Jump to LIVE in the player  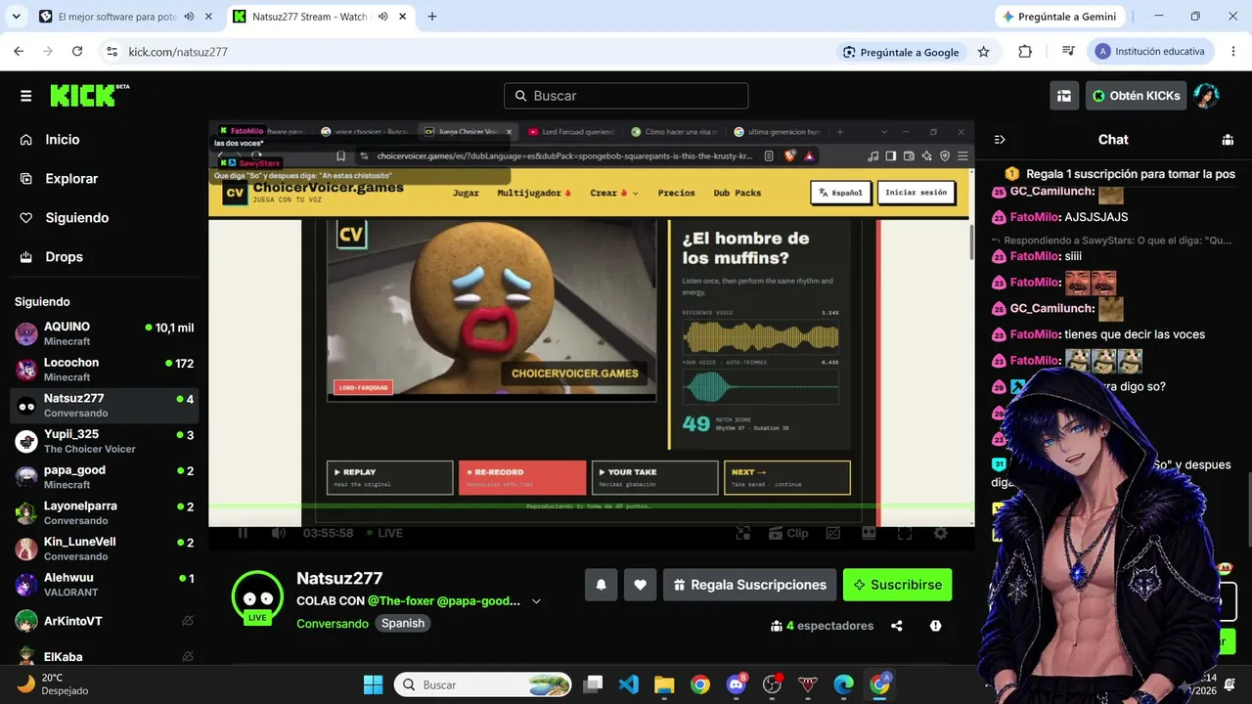[x=384, y=533]
